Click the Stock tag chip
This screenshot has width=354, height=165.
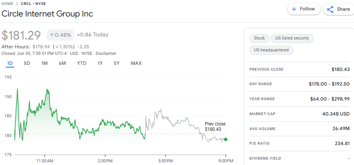pyautogui.click(x=259, y=38)
